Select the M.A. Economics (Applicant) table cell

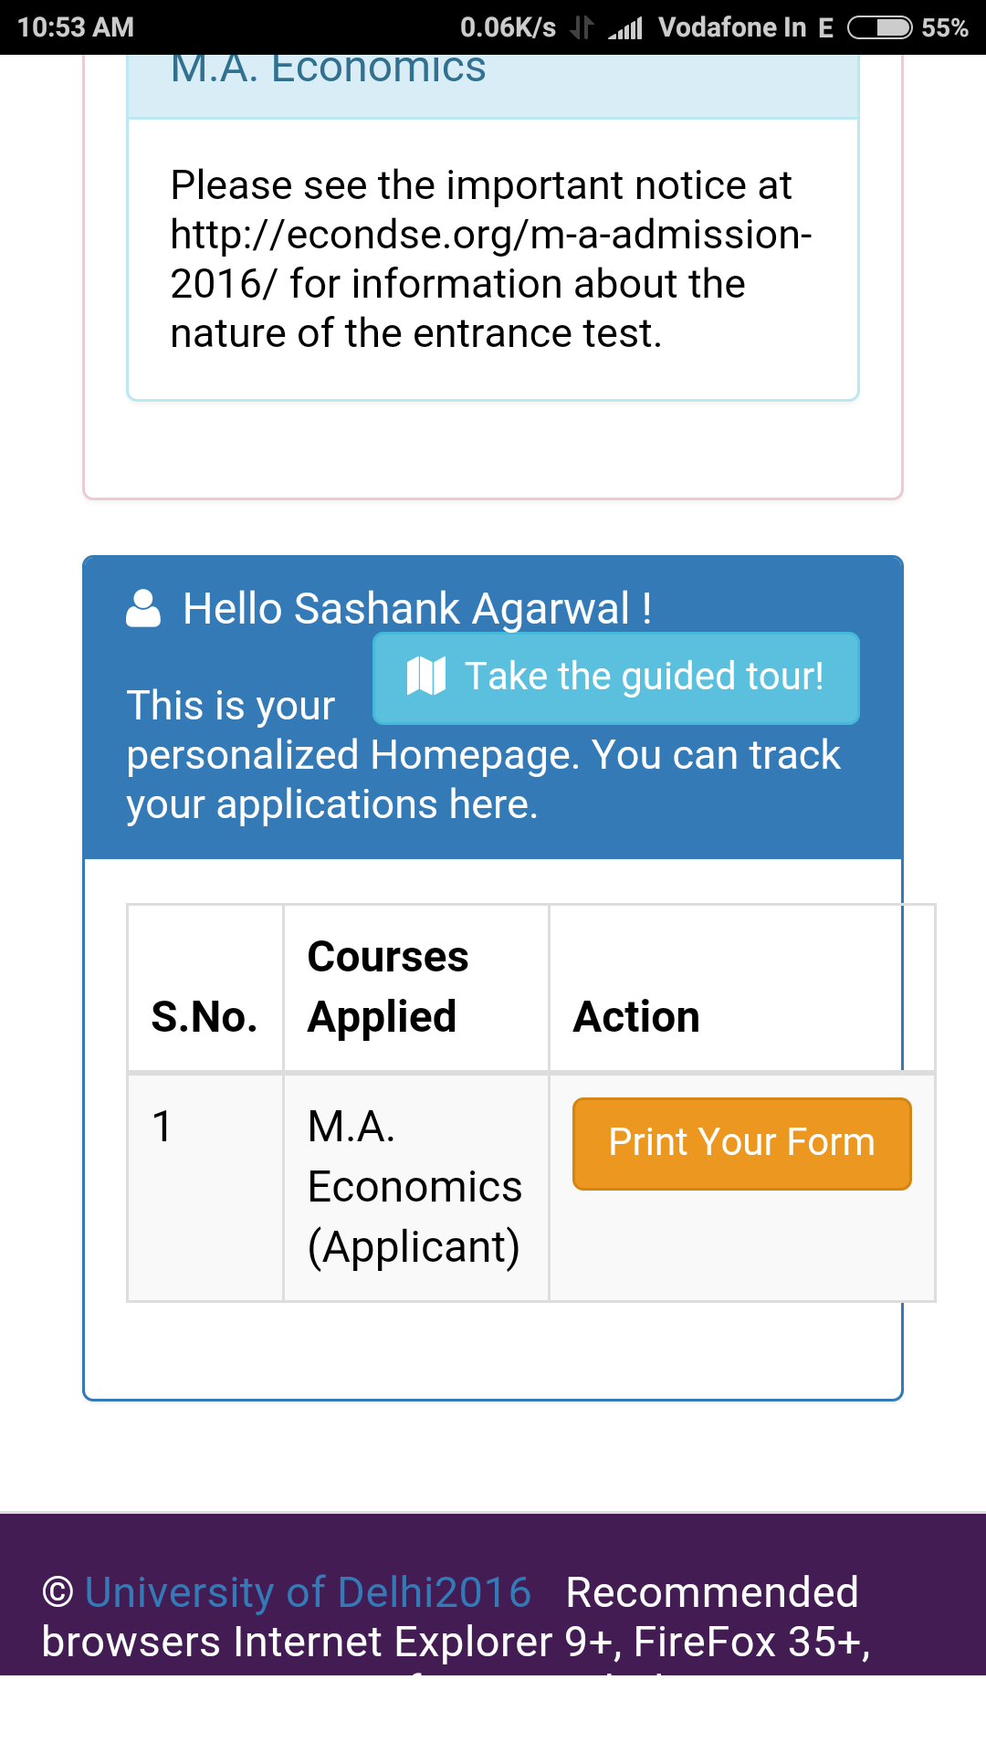point(414,1187)
